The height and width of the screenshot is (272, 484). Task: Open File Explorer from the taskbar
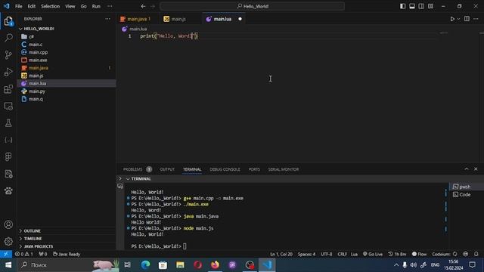click(x=180, y=265)
